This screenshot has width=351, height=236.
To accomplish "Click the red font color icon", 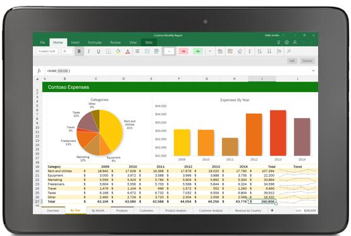I will pyautogui.click(x=128, y=51).
